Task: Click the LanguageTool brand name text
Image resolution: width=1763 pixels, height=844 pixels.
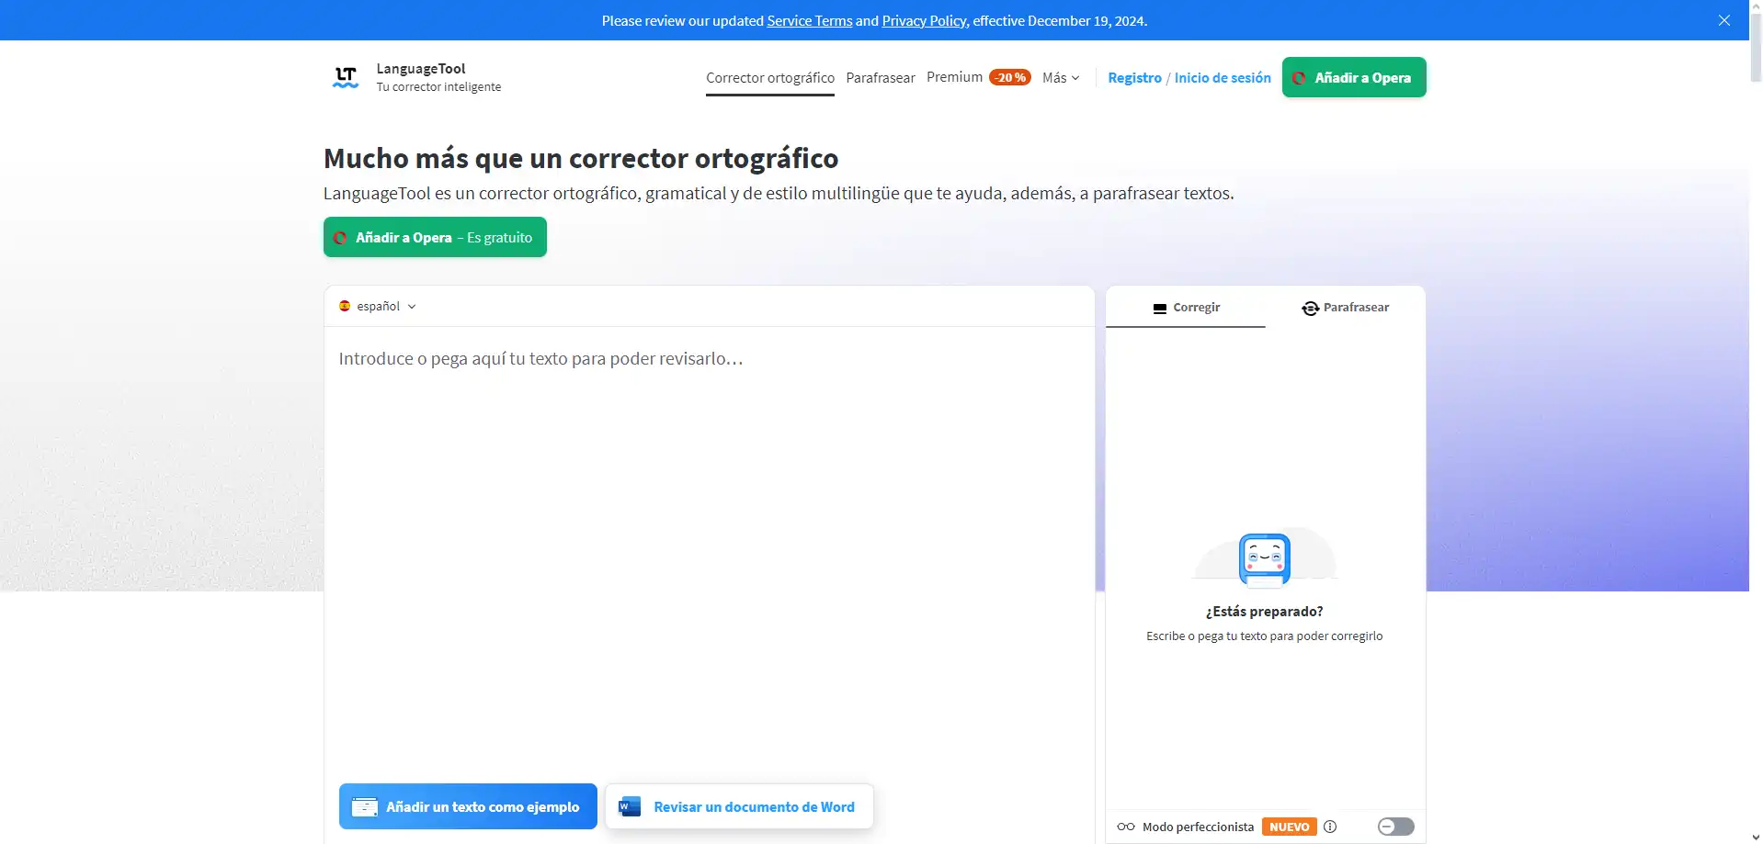Action: 421,68
